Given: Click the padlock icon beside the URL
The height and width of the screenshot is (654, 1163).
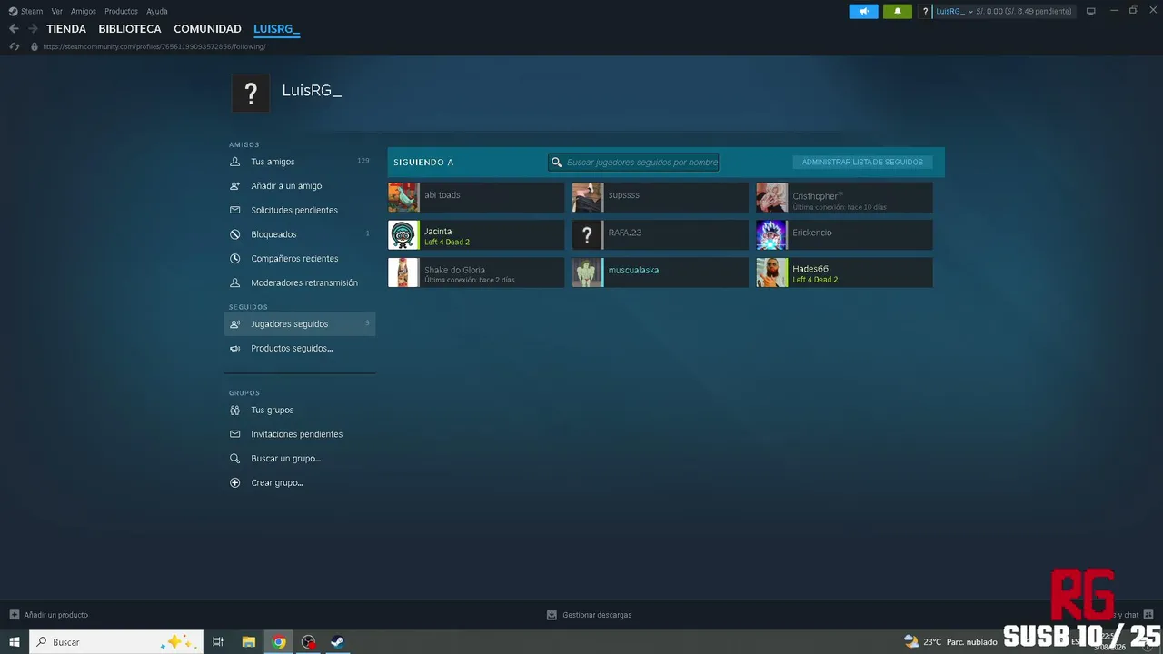Looking at the screenshot, I should [35, 46].
